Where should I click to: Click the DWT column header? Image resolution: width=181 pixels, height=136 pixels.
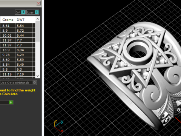point(23,20)
